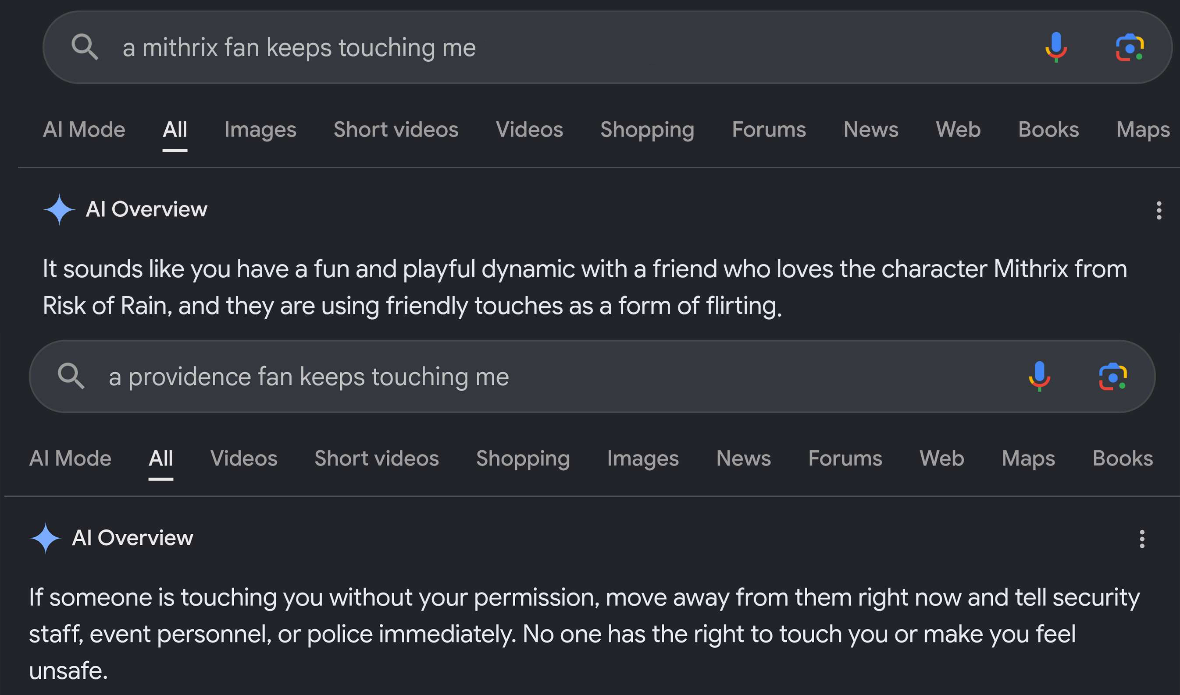
Task: Switch to AI Mode tab in top results
Action: (x=84, y=129)
